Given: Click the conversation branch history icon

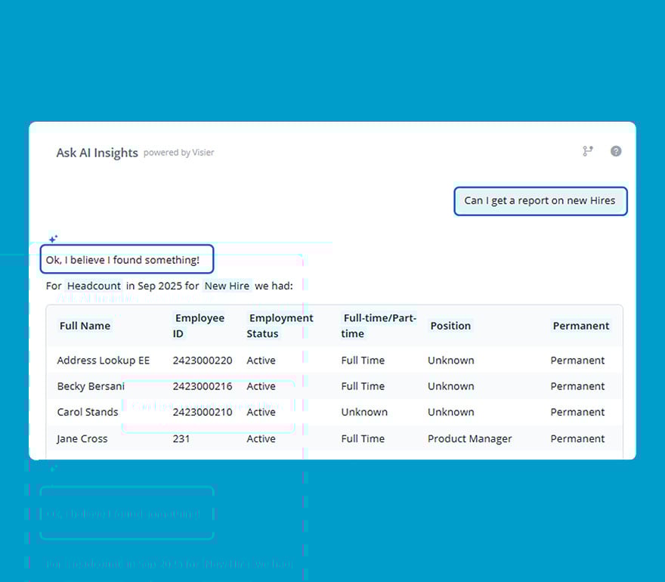Looking at the screenshot, I should (588, 151).
